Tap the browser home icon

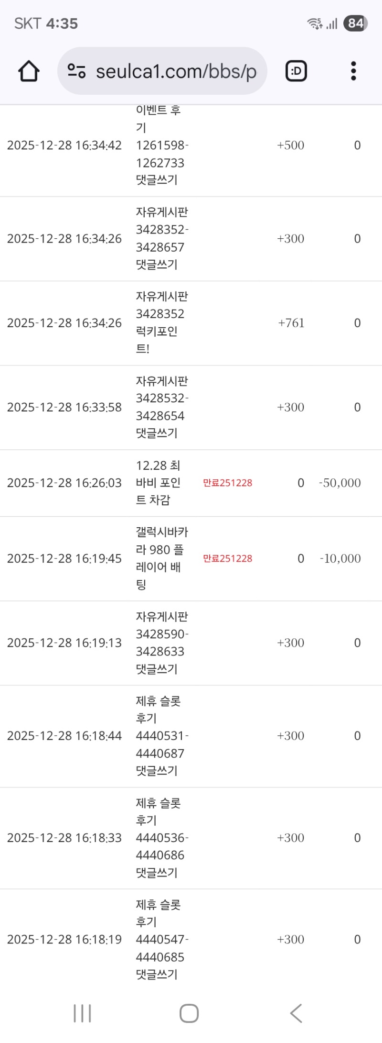tap(29, 71)
